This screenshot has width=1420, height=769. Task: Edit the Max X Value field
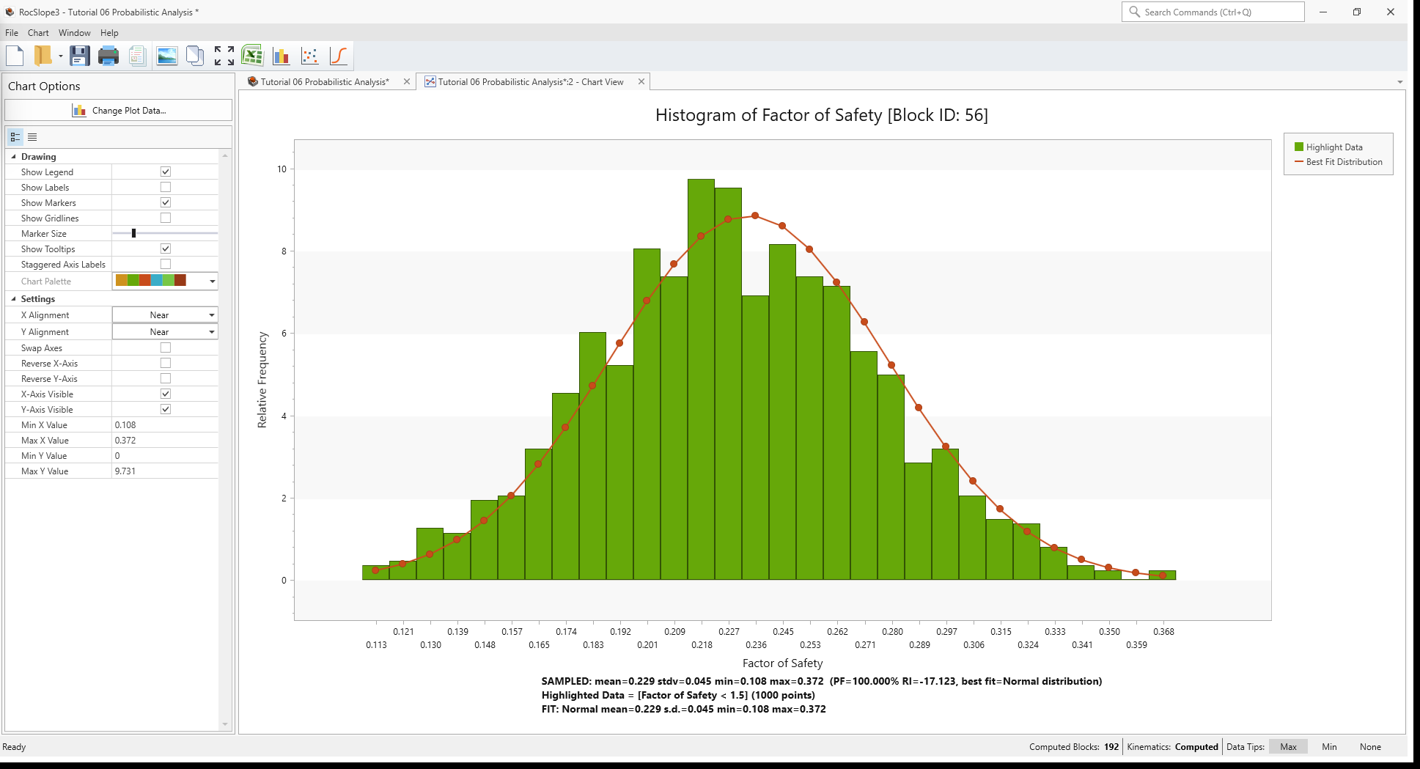(x=165, y=441)
